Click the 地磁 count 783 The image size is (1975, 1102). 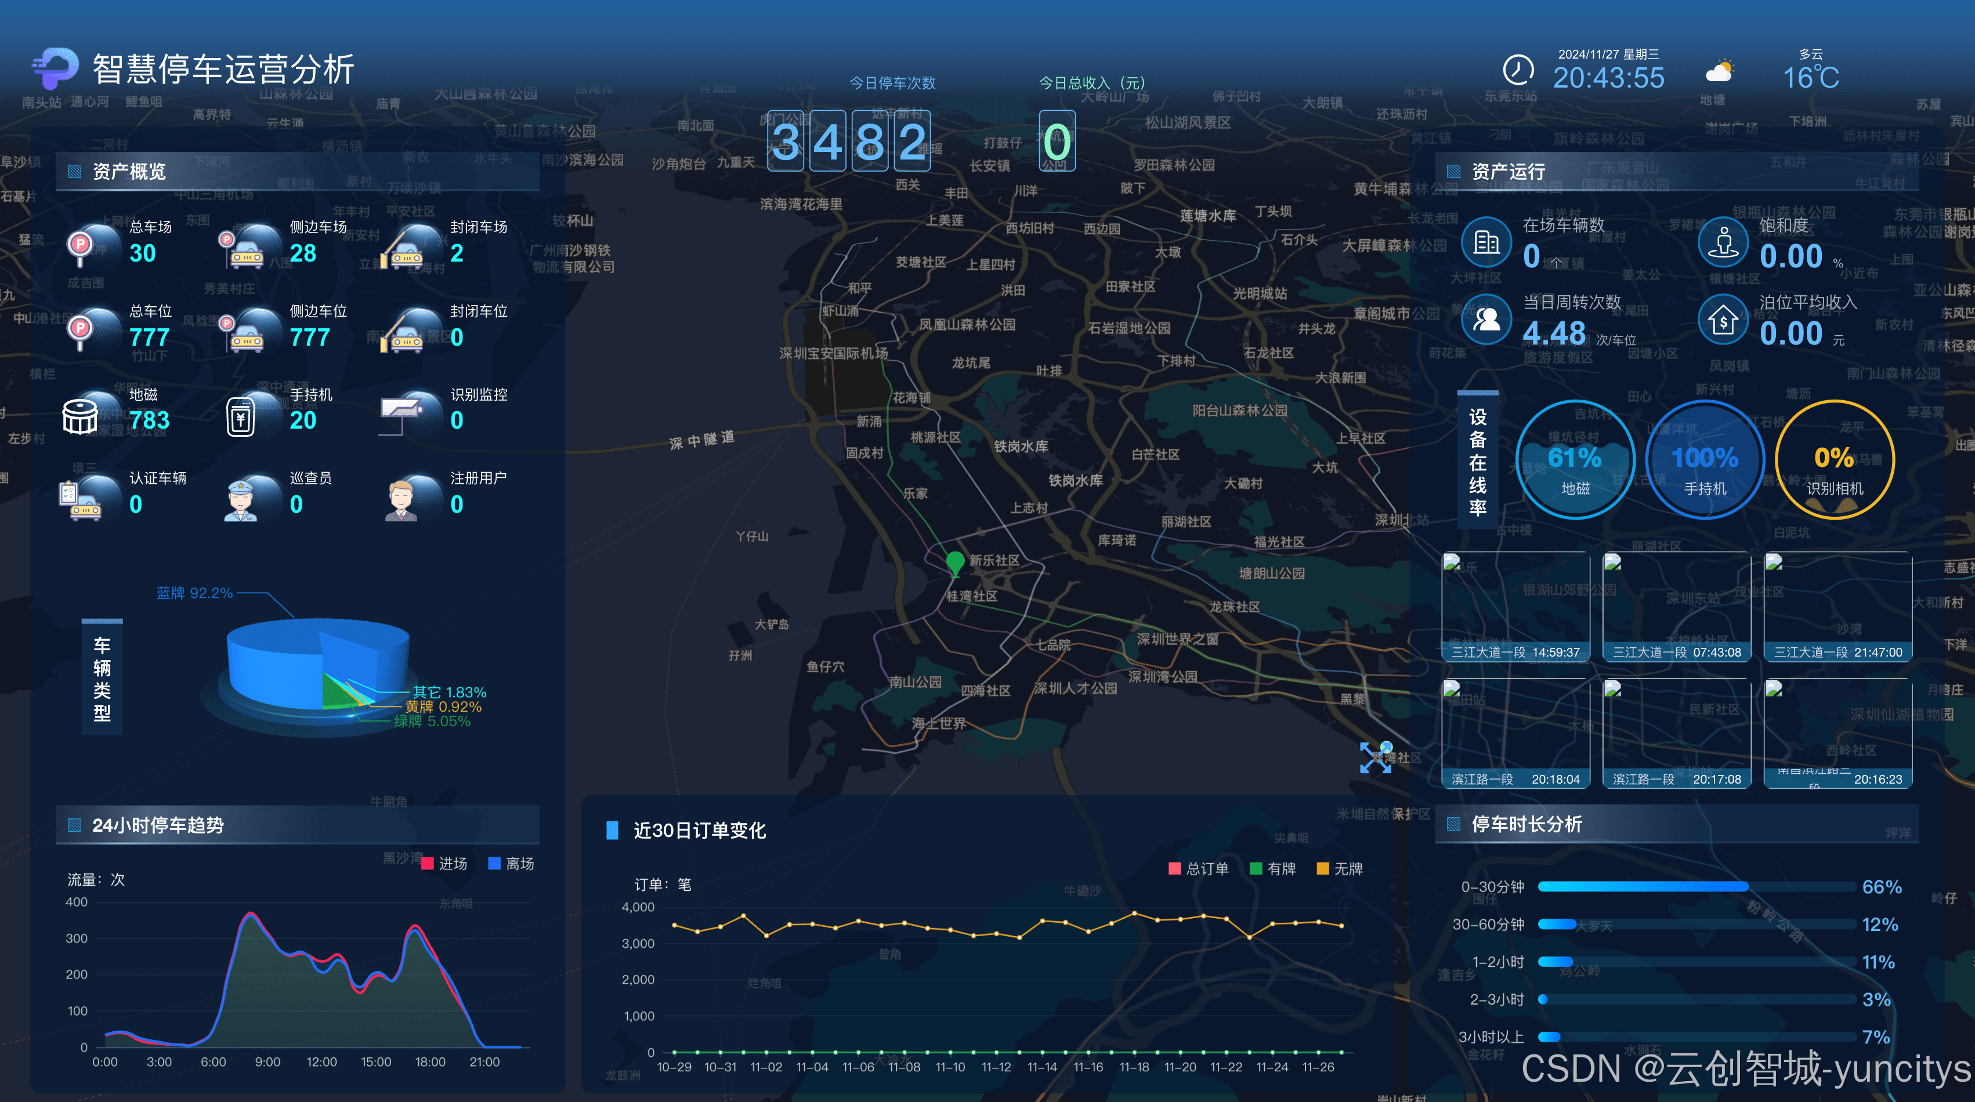click(150, 420)
